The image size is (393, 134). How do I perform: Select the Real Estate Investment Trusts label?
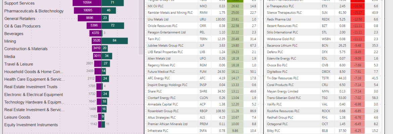click(31, 87)
